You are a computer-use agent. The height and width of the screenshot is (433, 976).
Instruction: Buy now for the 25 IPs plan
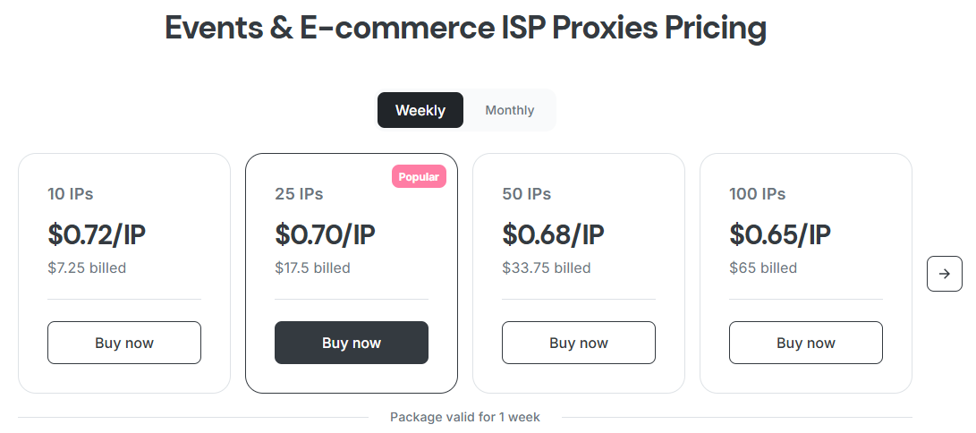coord(352,343)
